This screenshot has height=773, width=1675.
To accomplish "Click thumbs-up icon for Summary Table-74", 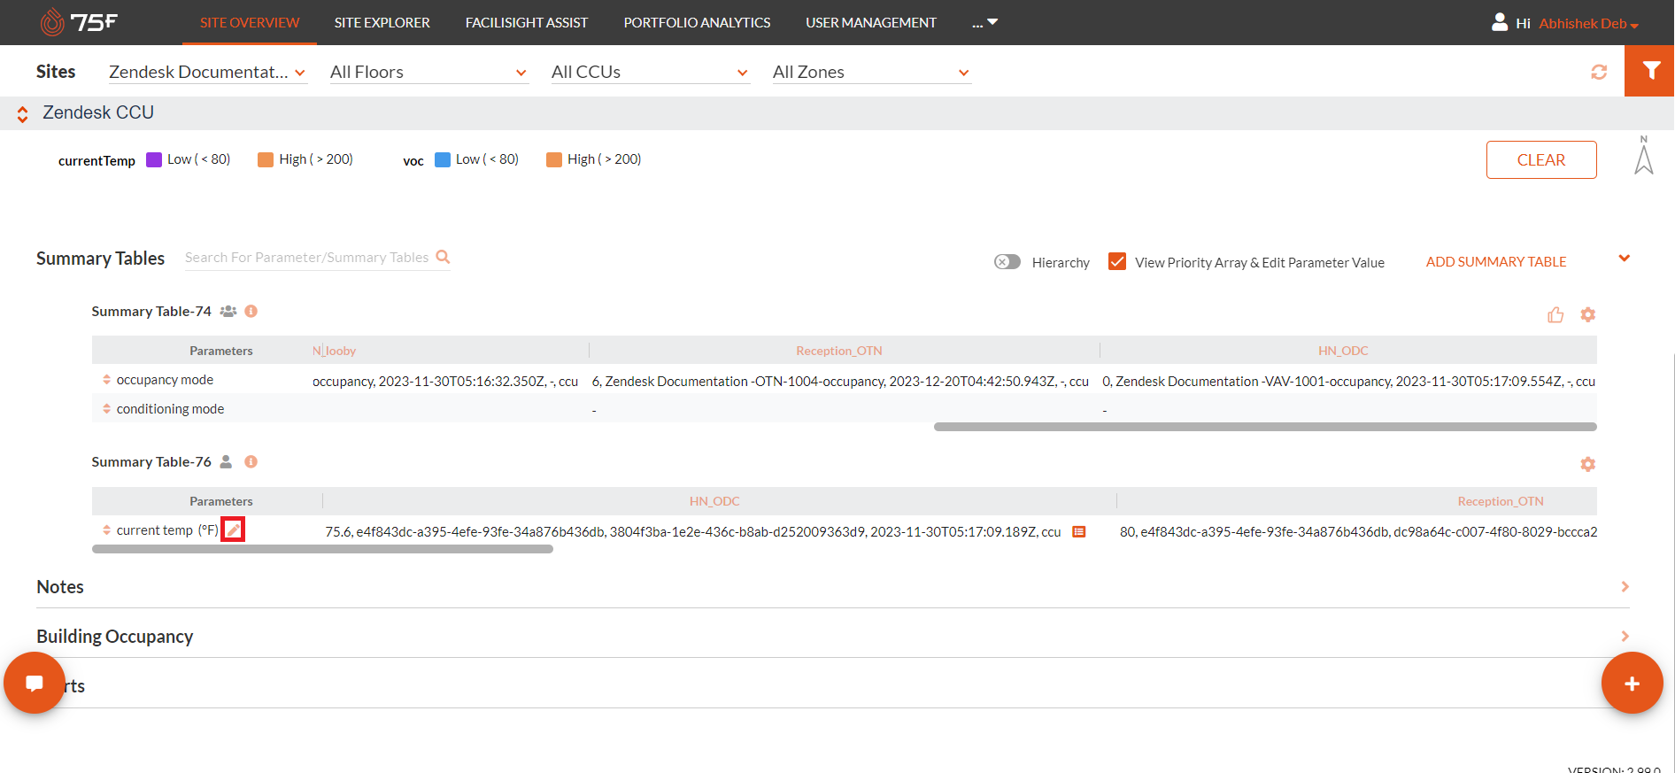I will 1555,314.
